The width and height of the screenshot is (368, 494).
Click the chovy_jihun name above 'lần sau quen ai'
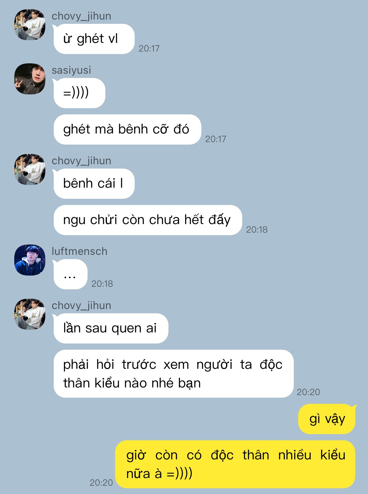(81, 305)
